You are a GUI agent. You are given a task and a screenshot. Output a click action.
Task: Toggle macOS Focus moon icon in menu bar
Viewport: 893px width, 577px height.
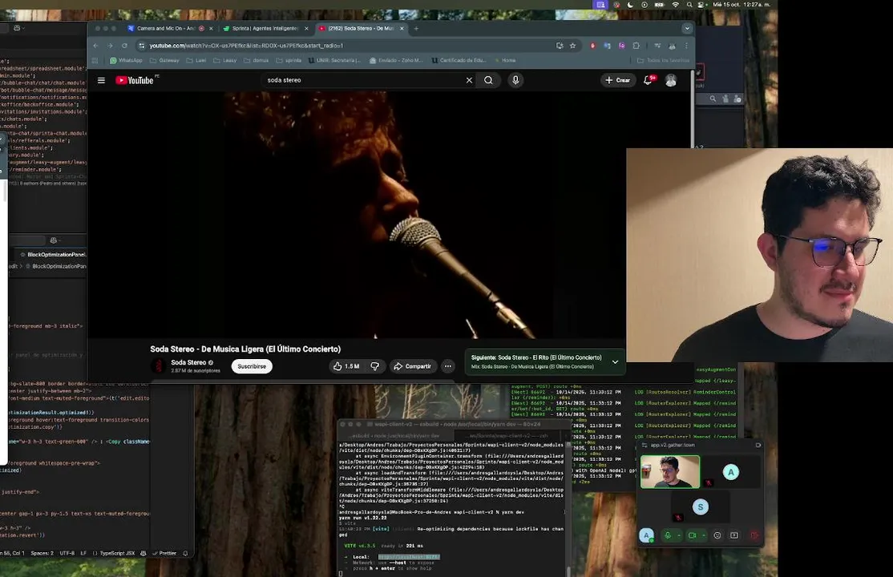[630, 5]
